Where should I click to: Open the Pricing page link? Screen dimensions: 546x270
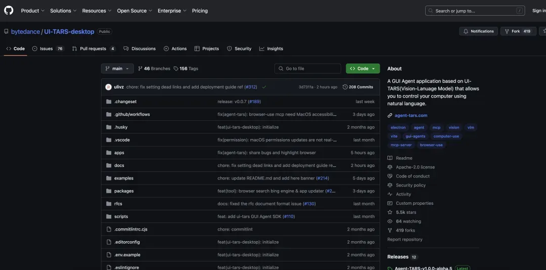[200, 11]
